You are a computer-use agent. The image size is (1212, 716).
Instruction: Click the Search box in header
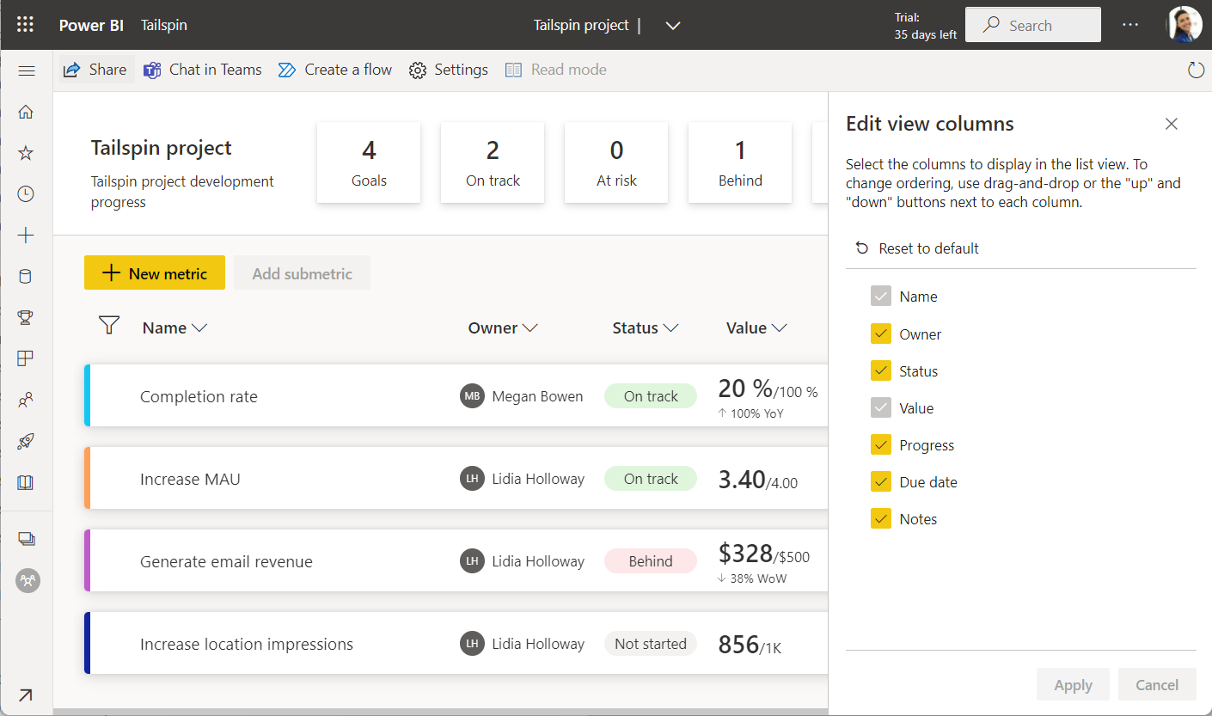1033,25
